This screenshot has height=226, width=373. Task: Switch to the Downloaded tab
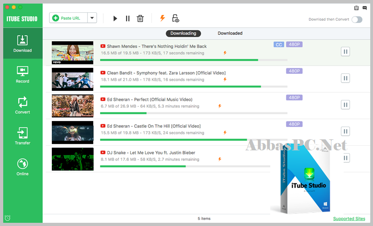230,33
